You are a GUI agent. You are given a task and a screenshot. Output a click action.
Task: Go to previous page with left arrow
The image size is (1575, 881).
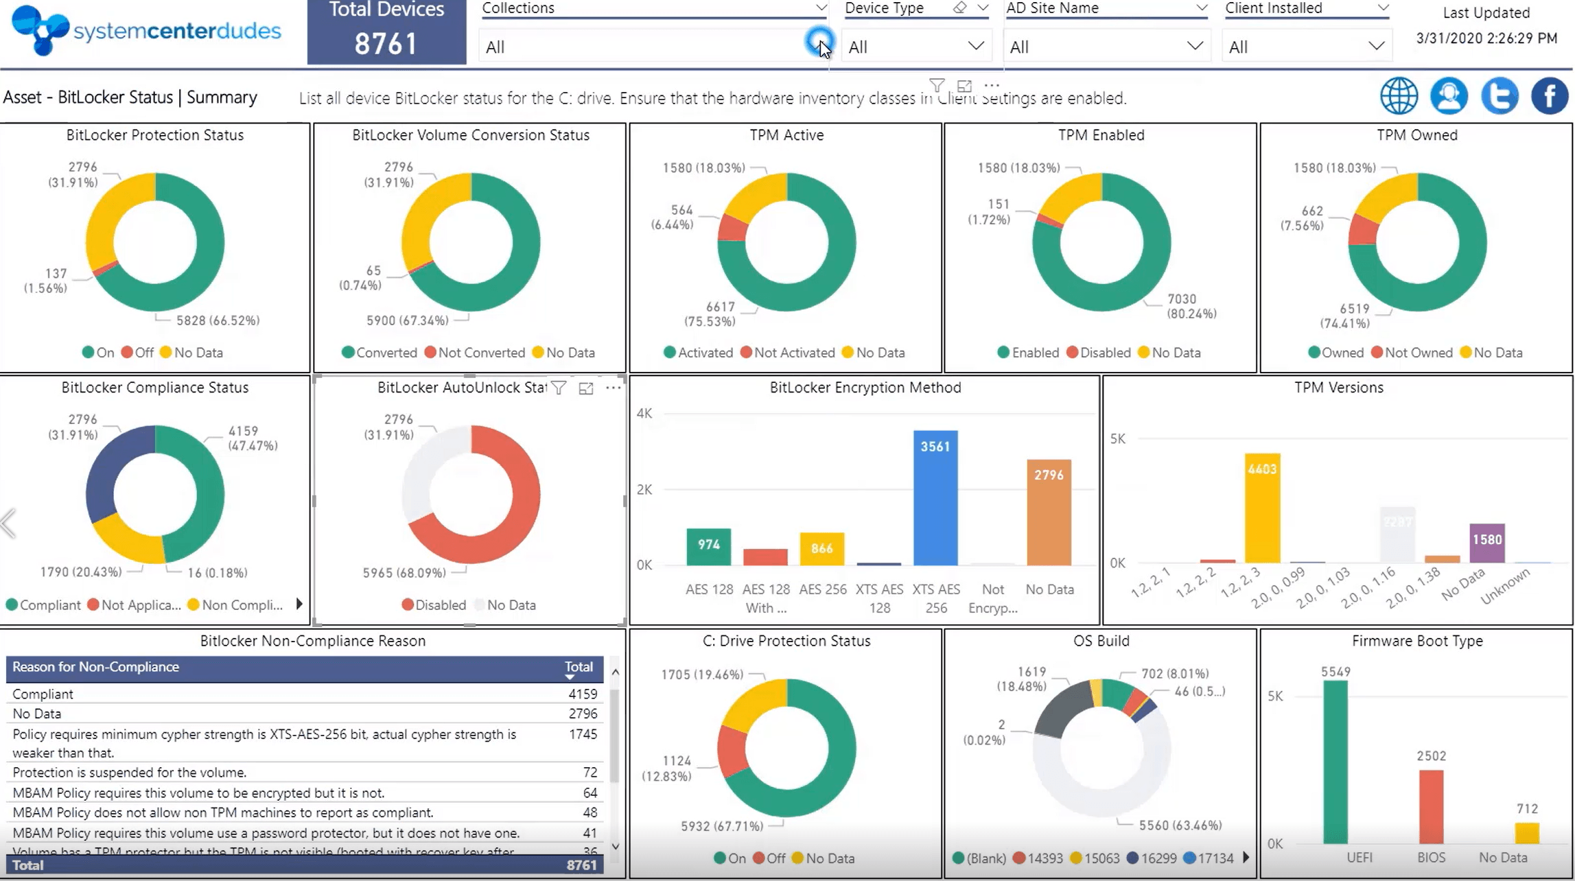(x=8, y=524)
